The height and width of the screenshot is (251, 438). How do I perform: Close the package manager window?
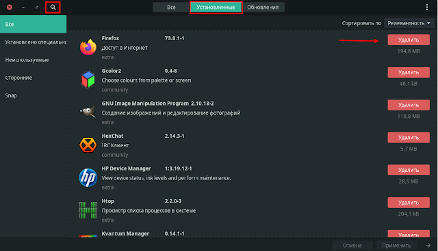(10, 8)
